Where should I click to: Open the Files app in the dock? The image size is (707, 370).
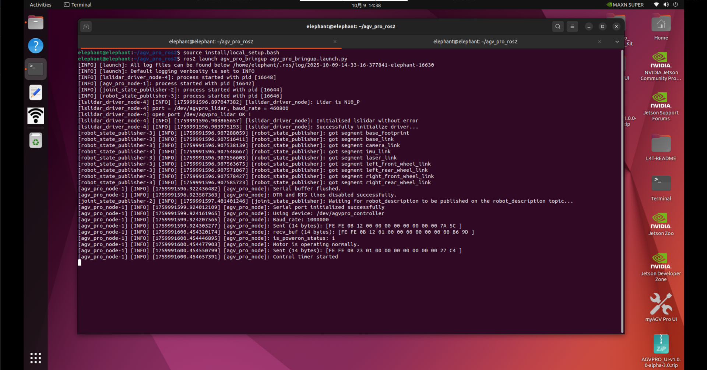click(x=36, y=23)
